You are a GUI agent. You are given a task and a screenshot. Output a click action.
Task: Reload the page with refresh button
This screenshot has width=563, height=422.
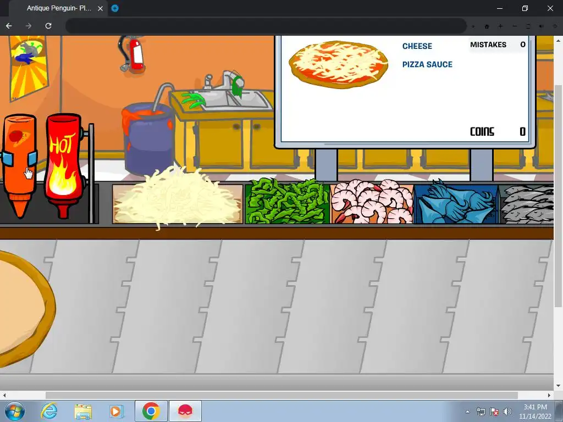[48, 26]
